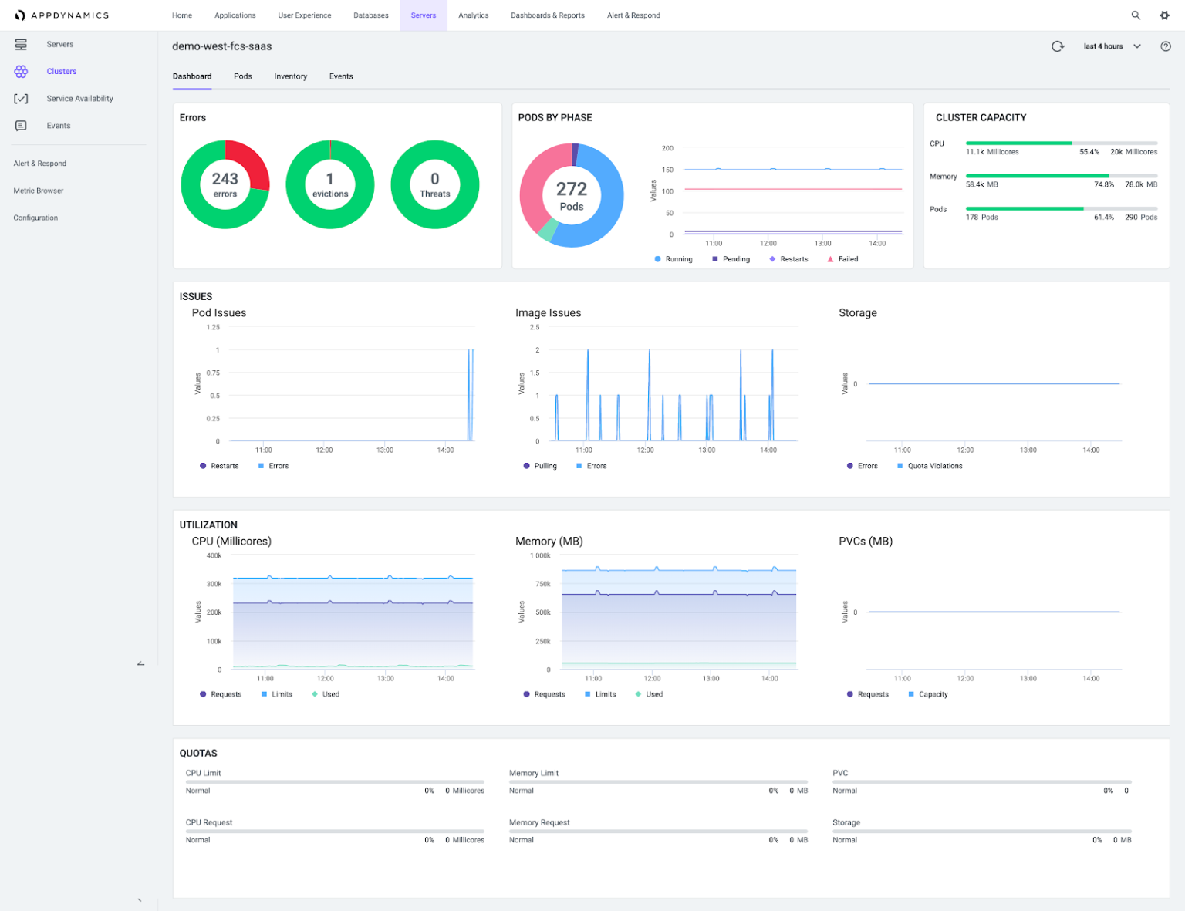This screenshot has height=911, width=1185.
Task: Open the Metric Browser
Action: tap(39, 191)
